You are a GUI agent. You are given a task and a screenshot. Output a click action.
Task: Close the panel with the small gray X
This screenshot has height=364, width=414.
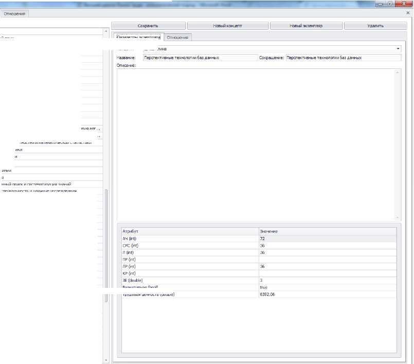pyautogui.click(x=408, y=13)
